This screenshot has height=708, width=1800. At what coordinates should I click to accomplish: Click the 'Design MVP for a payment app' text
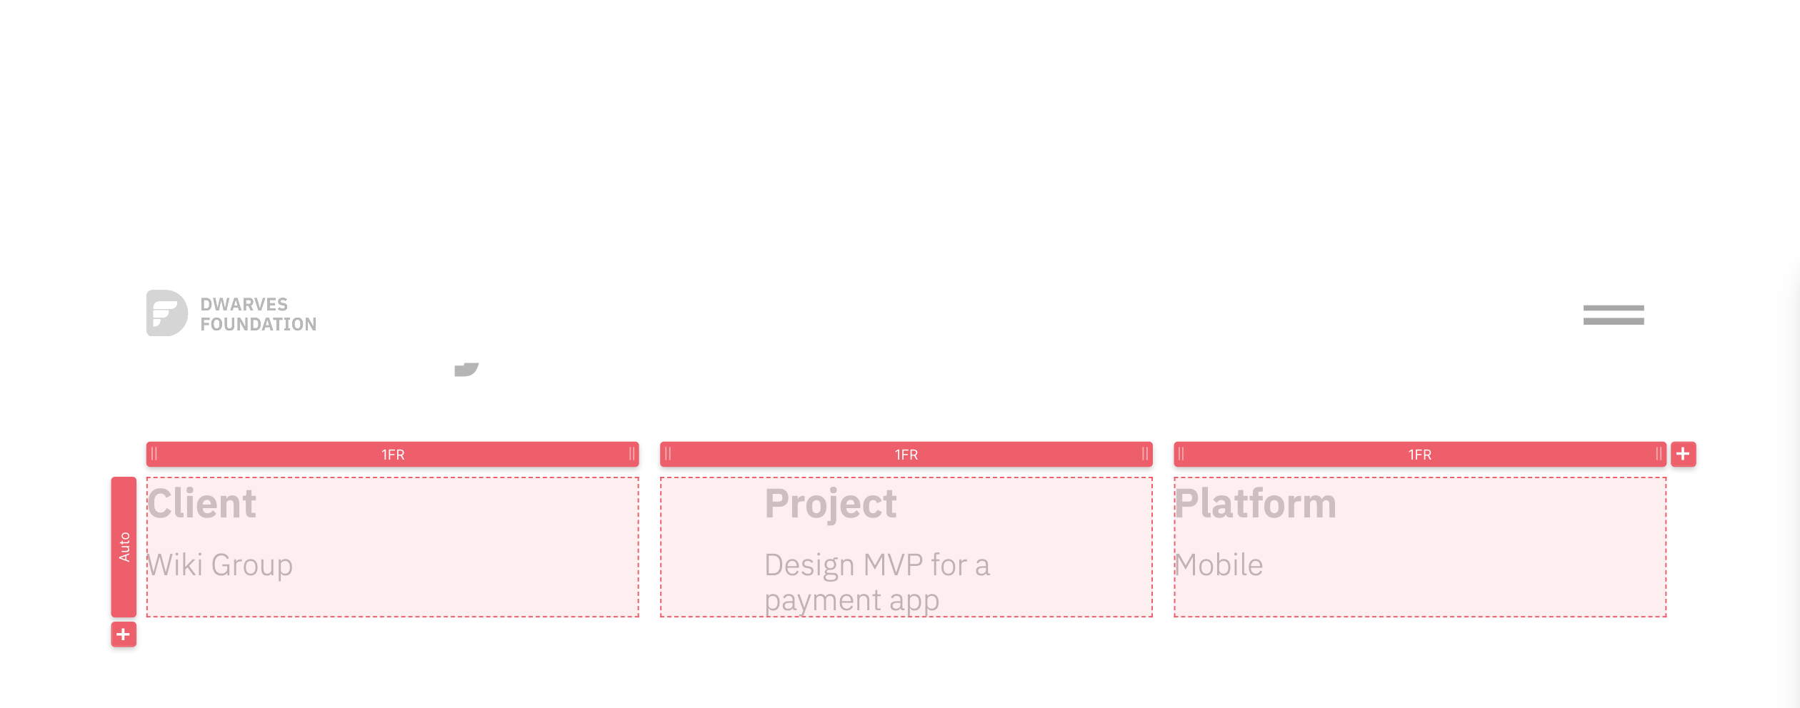click(877, 582)
